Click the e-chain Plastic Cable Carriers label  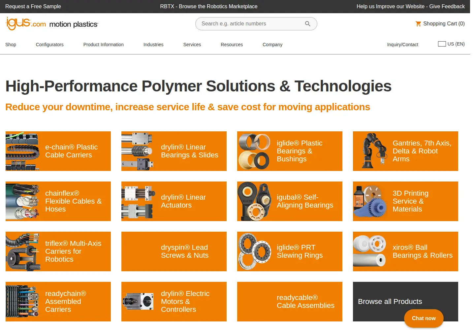[x=72, y=151]
